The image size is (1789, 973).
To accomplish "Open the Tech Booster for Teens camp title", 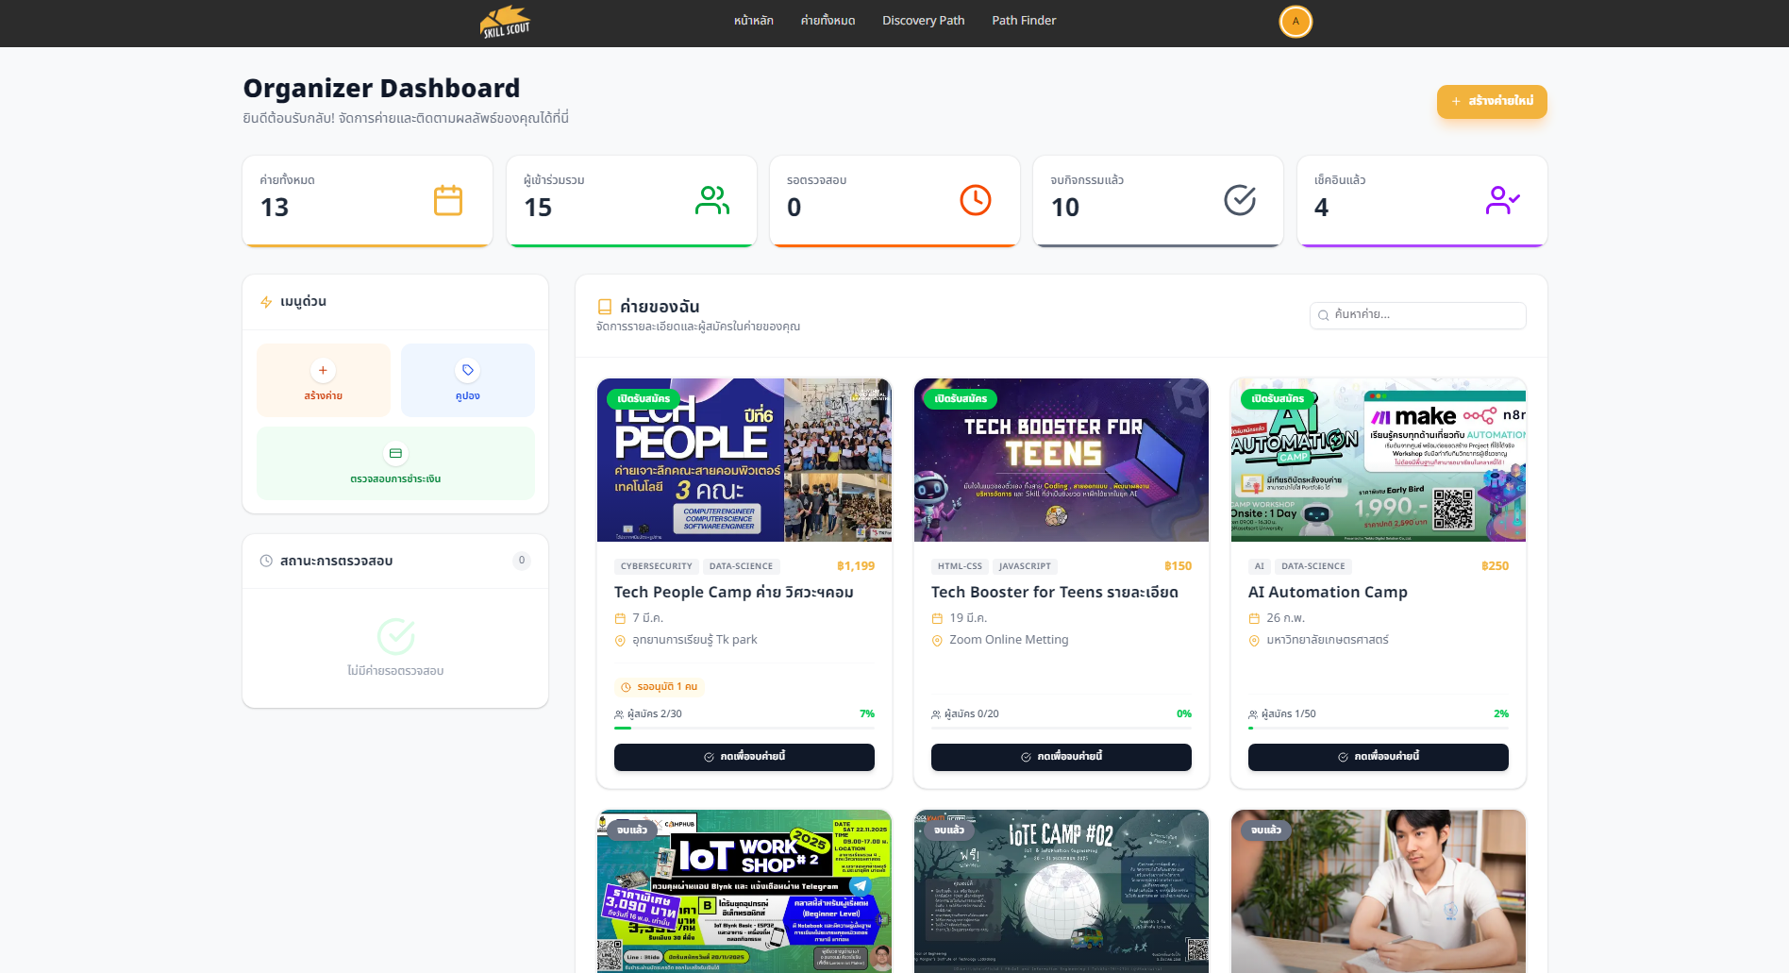I will [1054, 592].
